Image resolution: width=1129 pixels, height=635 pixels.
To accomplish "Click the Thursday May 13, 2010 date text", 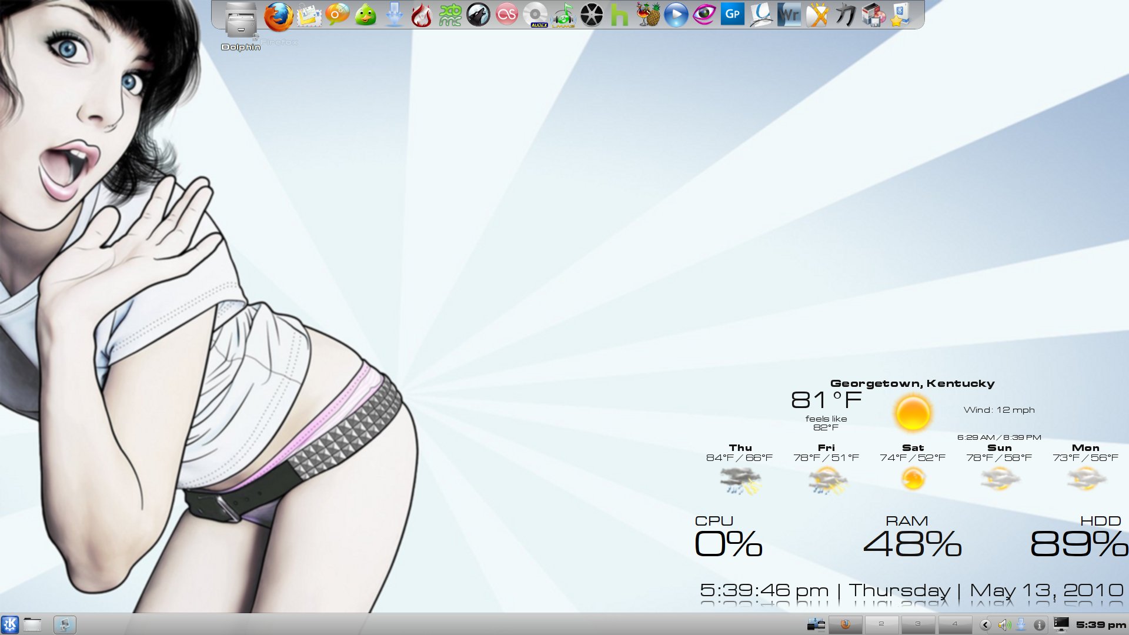I will (x=987, y=590).
